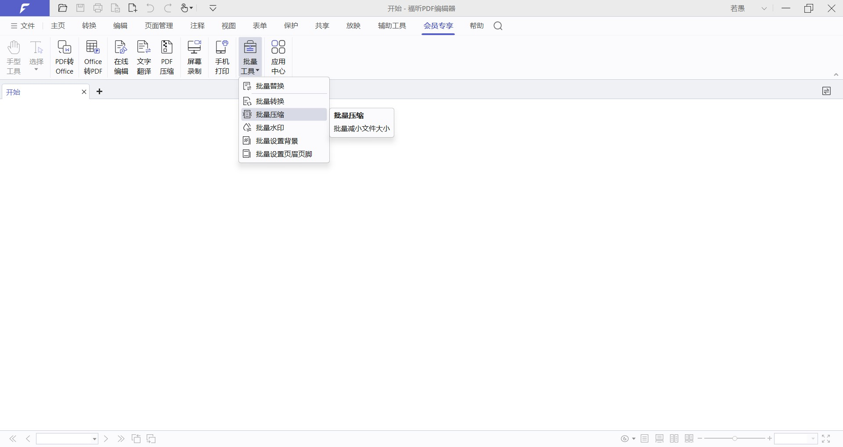Image resolution: width=843 pixels, height=447 pixels.
Task: Click the open file folder icon
Action: (x=63, y=8)
